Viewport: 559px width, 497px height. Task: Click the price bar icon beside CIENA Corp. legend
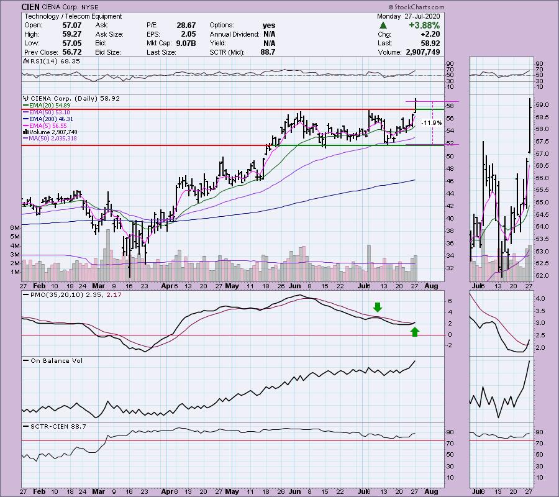26,98
